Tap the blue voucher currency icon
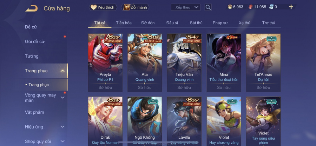 271,7
